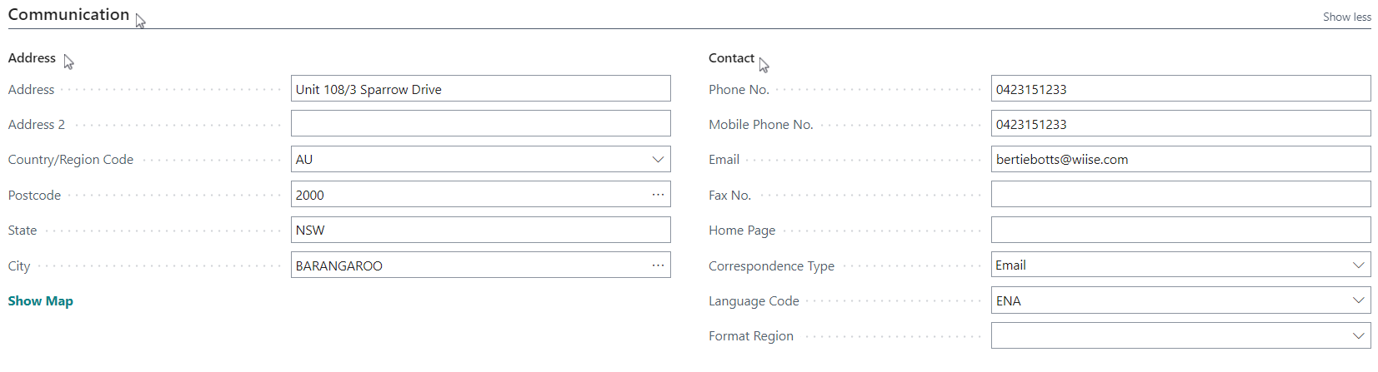1378x372 pixels.
Task: Click the Contact group heading
Action: [x=731, y=57]
